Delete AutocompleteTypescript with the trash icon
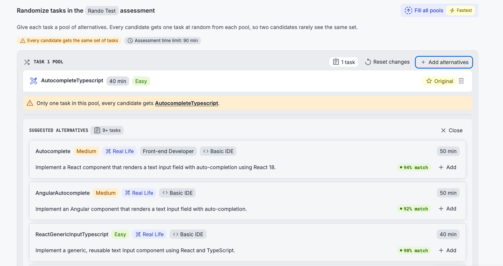The height and width of the screenshot is (266, 503). tap(461, 81)
